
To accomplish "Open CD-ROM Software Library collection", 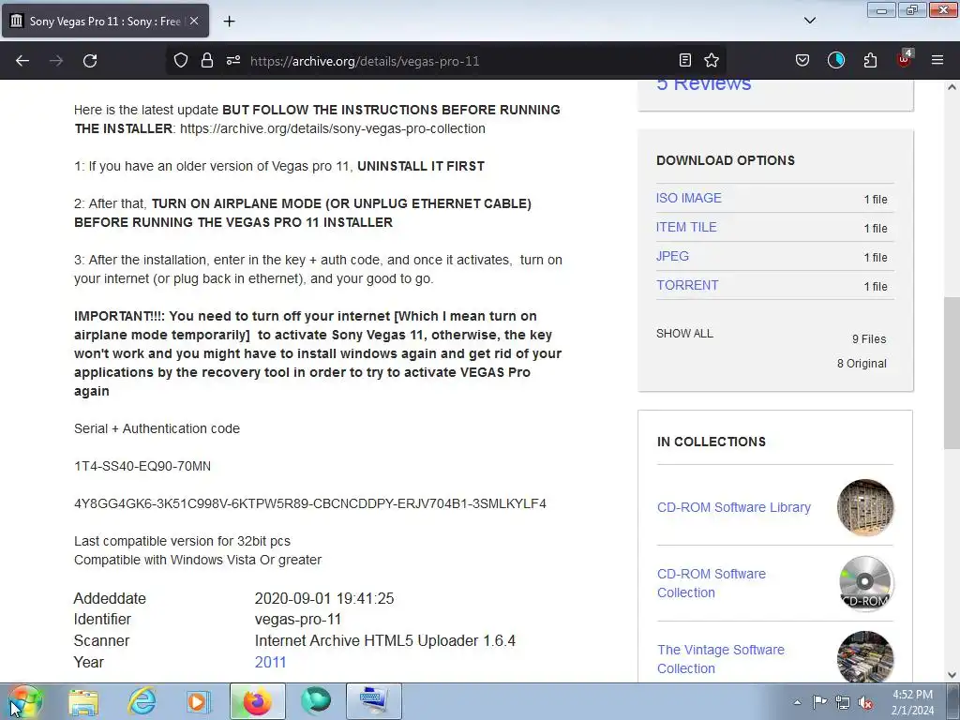I will click(733, 507).
